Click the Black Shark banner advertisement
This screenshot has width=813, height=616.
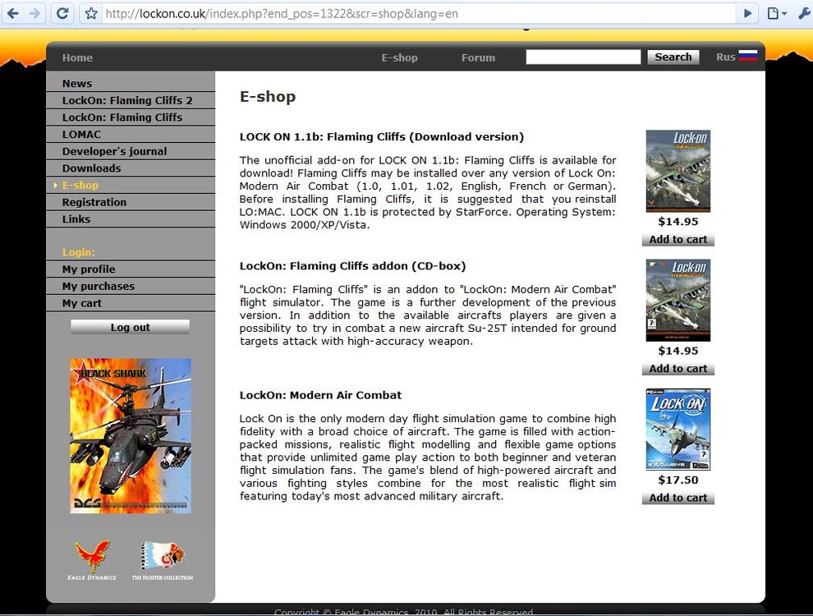click(x=131, y=435)
